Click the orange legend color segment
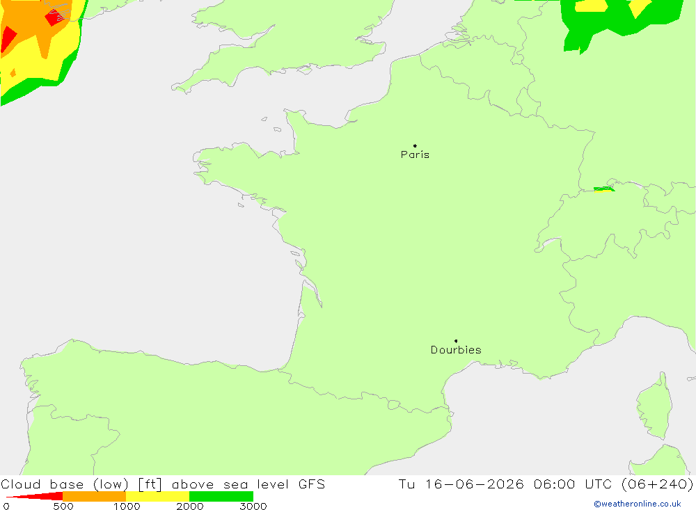The height and width of the screenshot is (510, 696). click(94, 496)
